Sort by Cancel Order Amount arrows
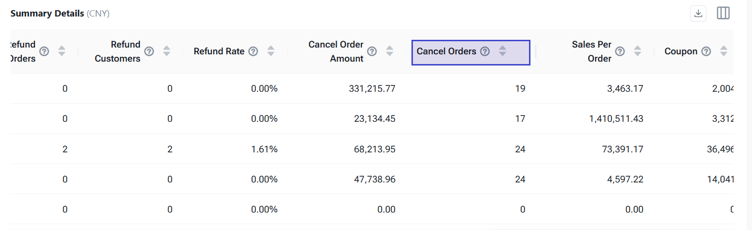Screen dimensions: 752x230 click(390, 51)
